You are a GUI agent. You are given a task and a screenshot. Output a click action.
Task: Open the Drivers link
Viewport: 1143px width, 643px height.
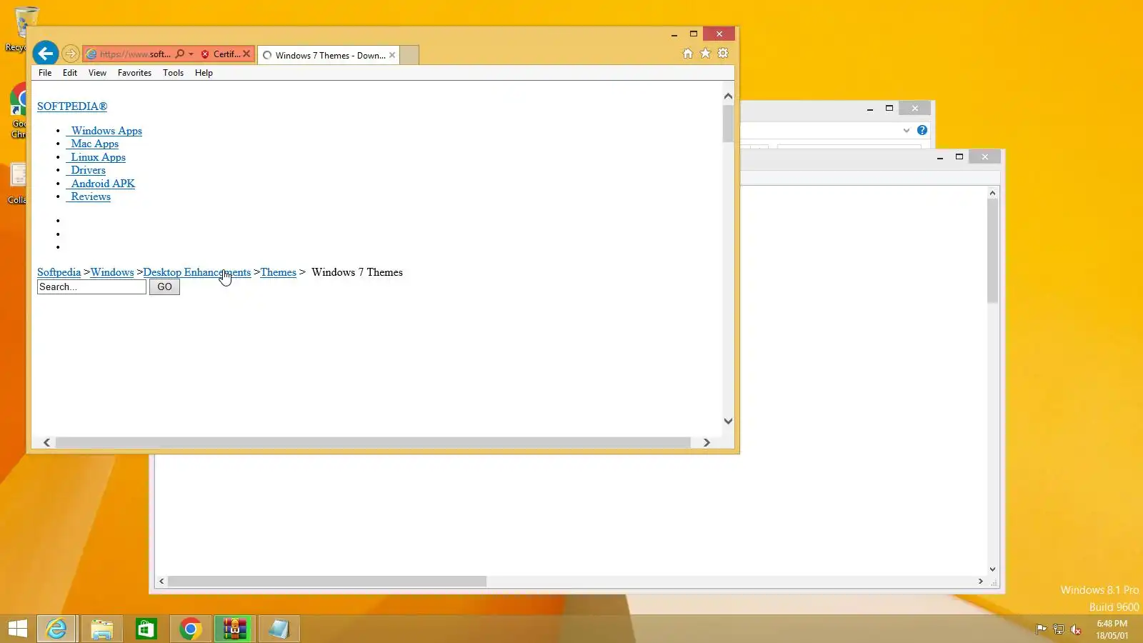coord(86,170)
